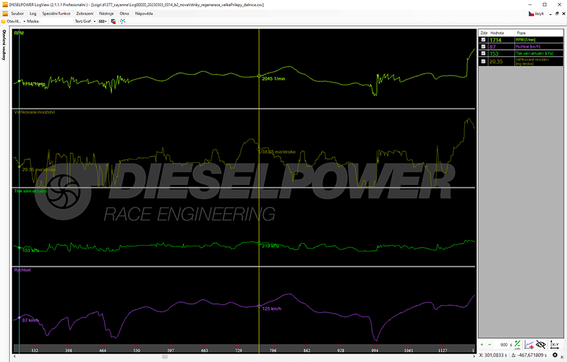Viewport: 567px width, 362px height.
Task: Click the Otevřít open-file button
Action: point(11,21)
